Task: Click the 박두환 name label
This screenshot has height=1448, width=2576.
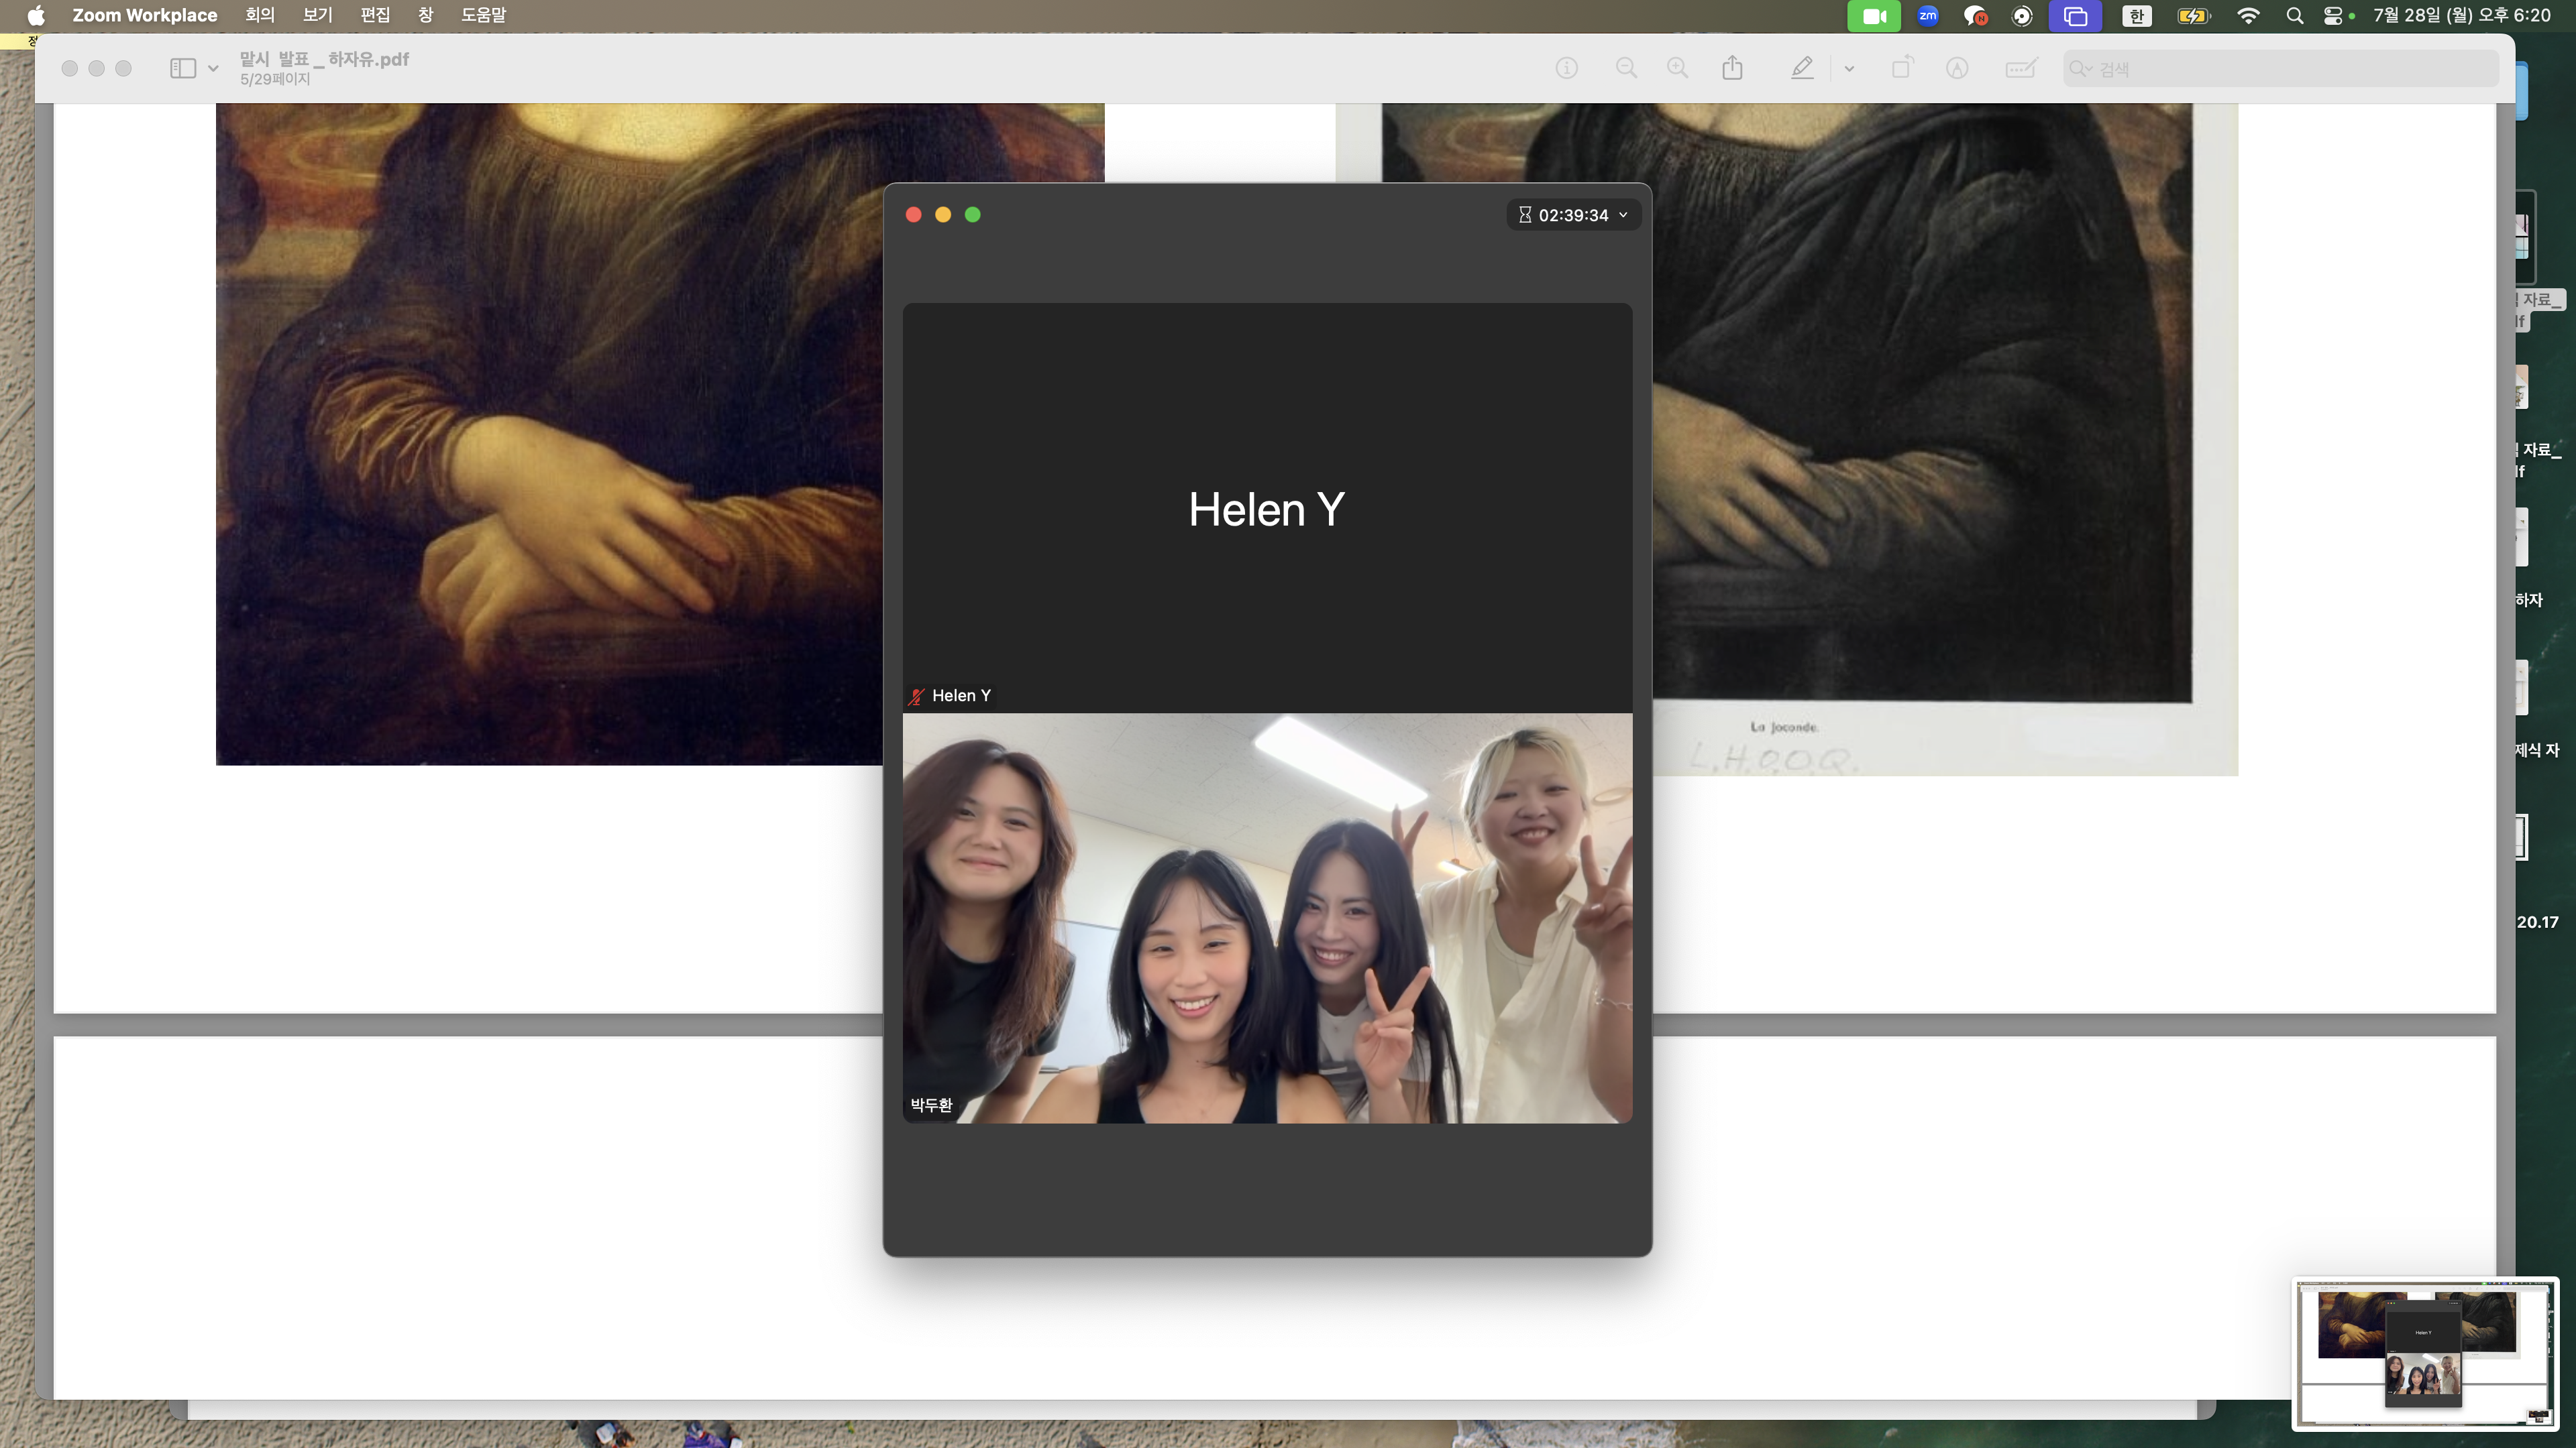Action: [x=931, y=1104]
